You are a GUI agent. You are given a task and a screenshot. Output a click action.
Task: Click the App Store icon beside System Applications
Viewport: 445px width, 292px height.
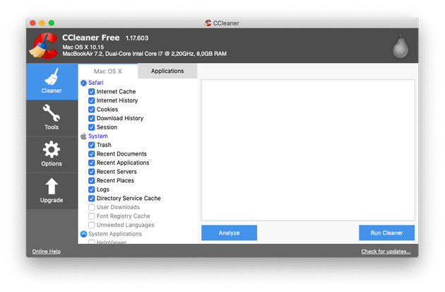(x=83, y=234)
